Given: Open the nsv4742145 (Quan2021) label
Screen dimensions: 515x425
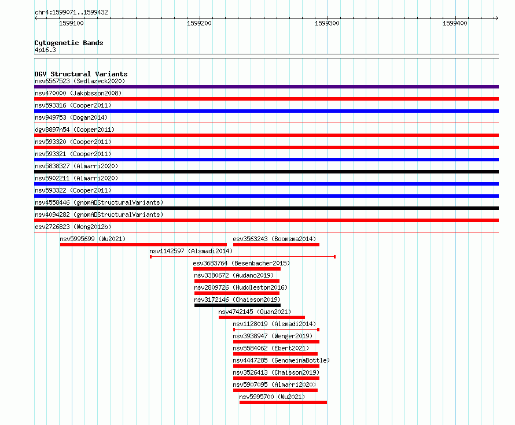Looking at the screenshot, I should click(255, 312).
